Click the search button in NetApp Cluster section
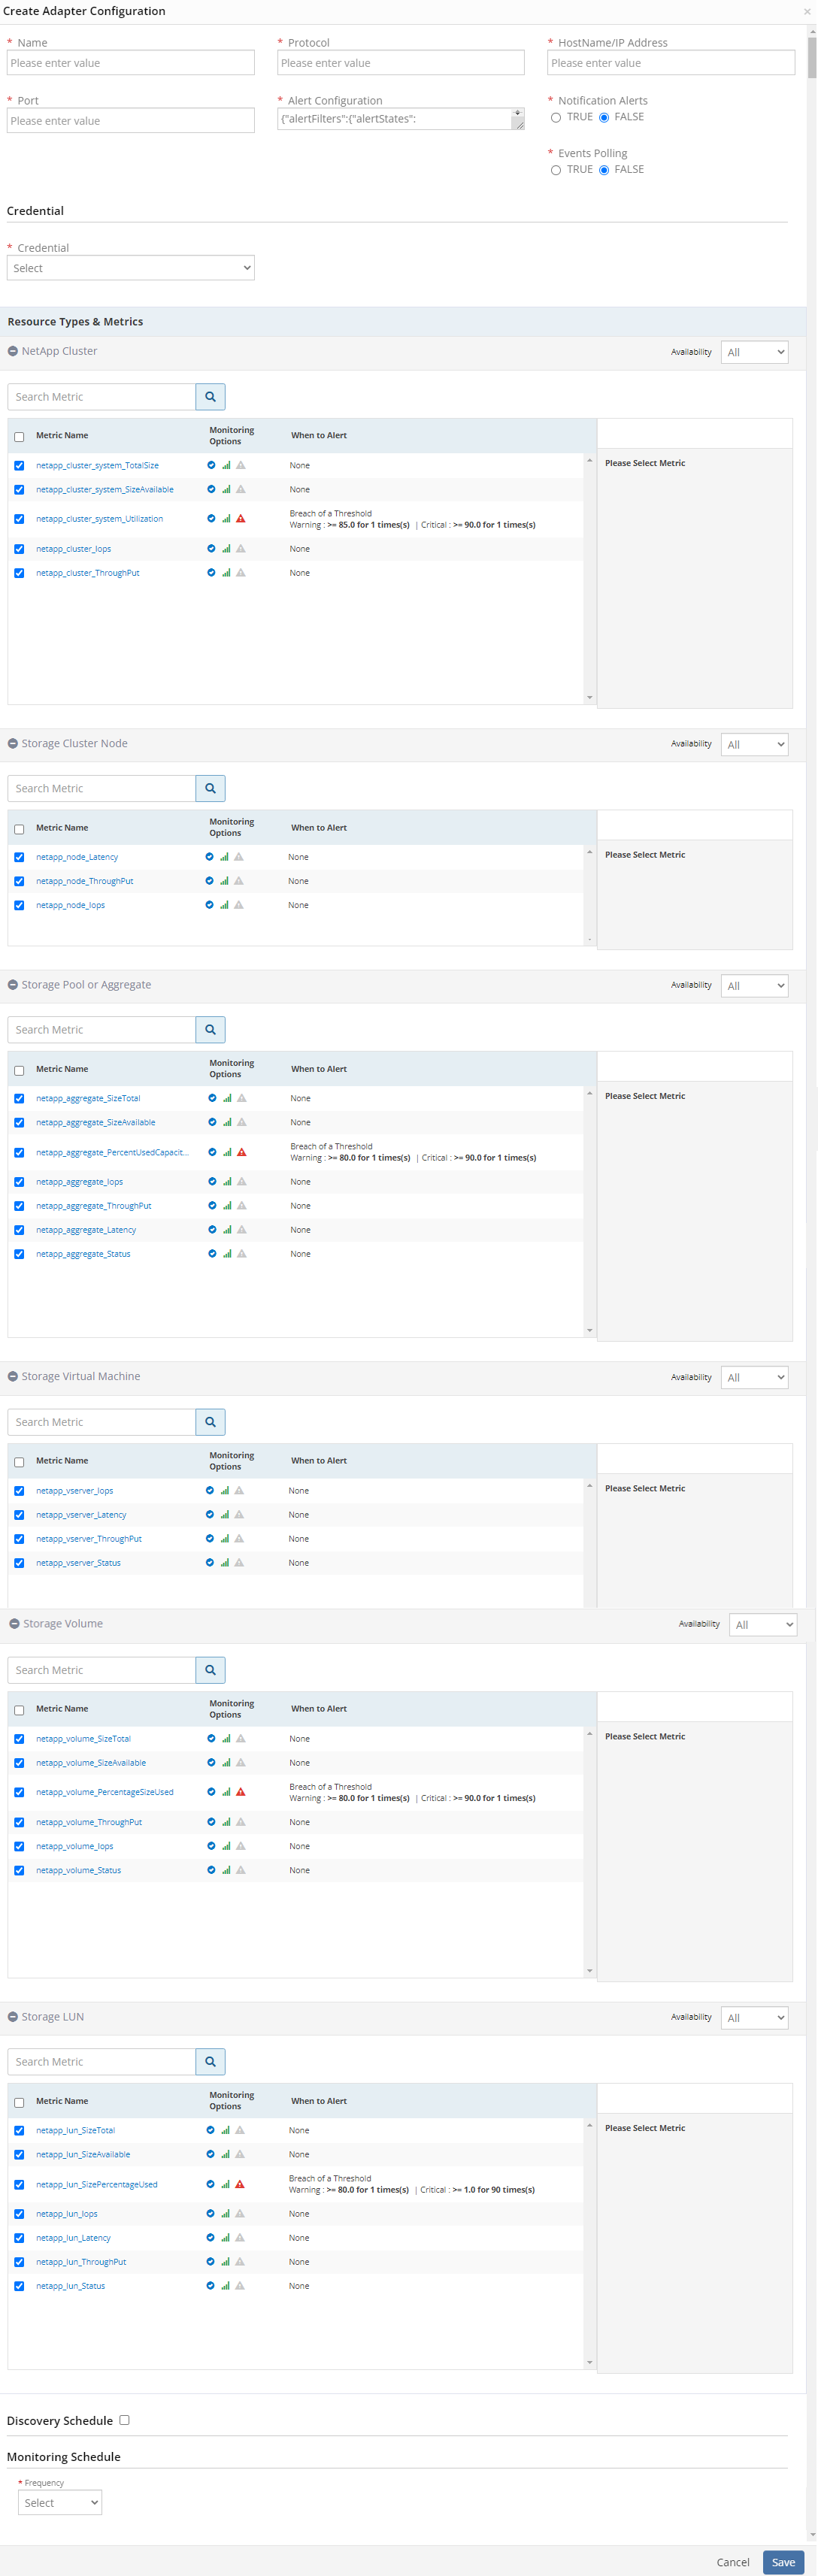 point(210,397)
